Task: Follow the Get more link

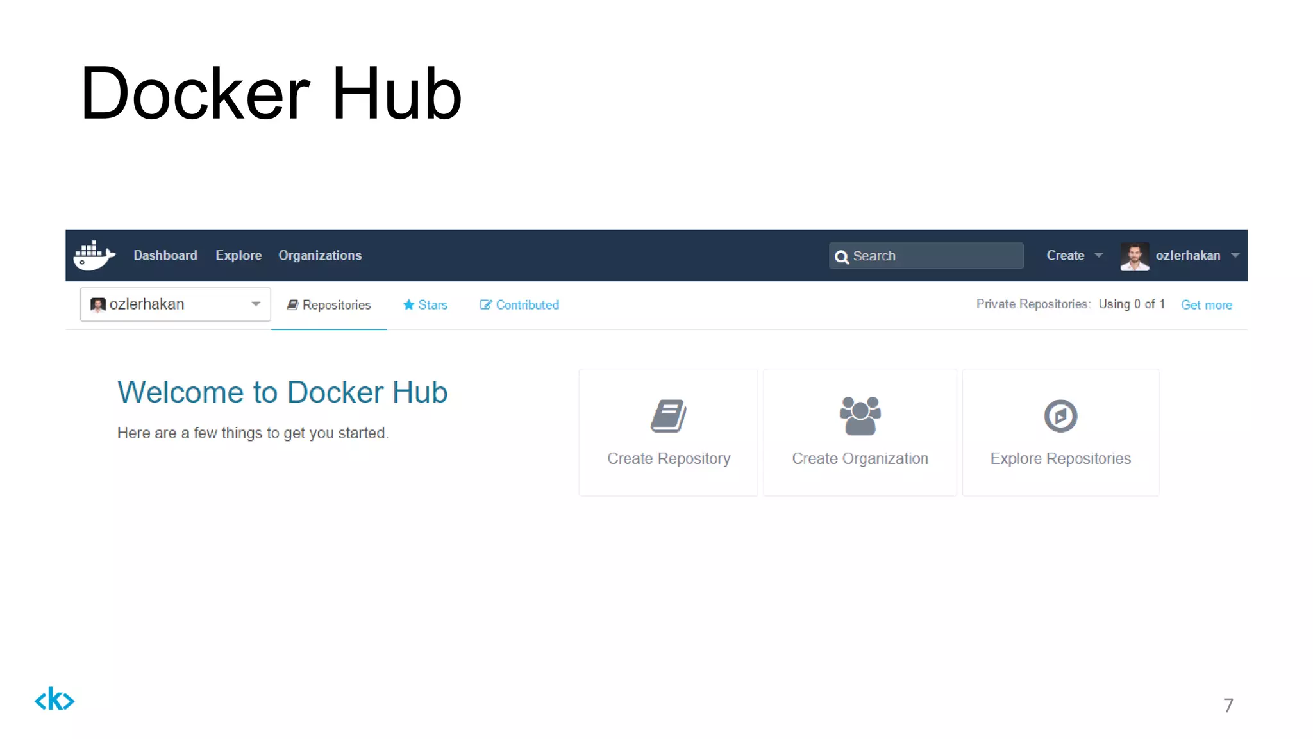Action: pos(1206,305)
